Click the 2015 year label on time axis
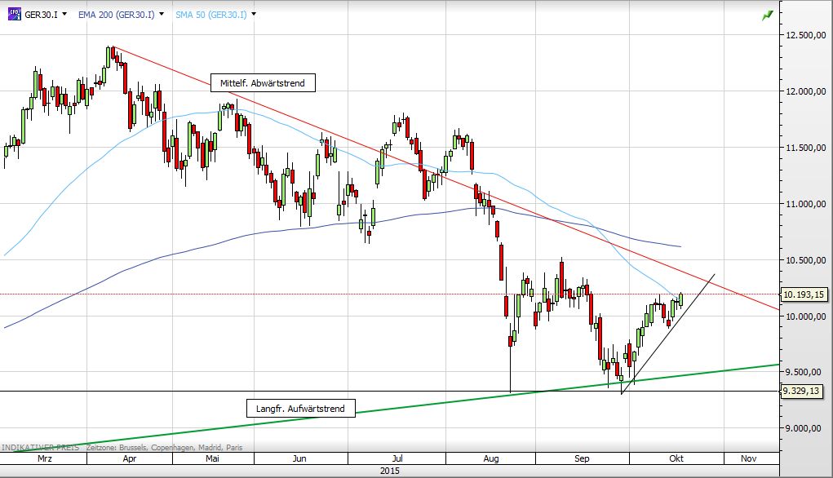 pos(390,471)
